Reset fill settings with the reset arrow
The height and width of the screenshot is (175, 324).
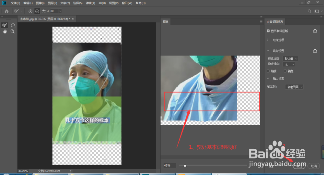point(315,51)
